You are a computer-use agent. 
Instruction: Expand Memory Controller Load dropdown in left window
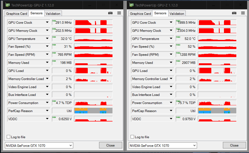[47, 79]
